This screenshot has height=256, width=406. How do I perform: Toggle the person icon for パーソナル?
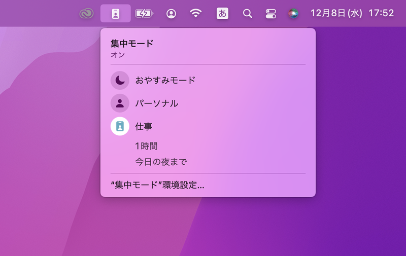pyautogui.click(x=120, y=103)
